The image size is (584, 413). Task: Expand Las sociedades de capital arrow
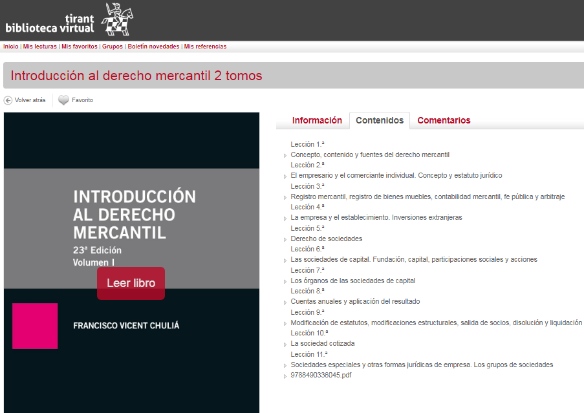tap(285, 261)
